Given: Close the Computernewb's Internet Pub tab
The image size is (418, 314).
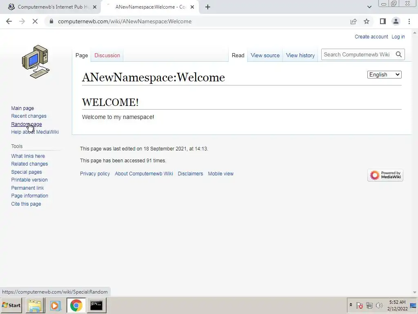Looking at the screenshot, I should click(x=95, y=7).
